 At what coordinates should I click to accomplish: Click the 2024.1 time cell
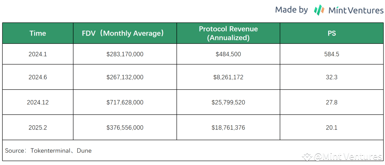tap(38, 54)
